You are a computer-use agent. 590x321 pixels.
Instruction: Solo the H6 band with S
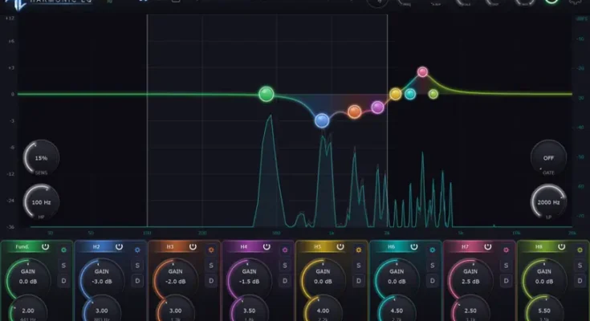pos(433,266)
